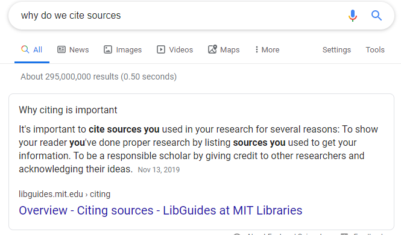This screenshot has height=235, width=401.
Task: Click the blue magnifier search button
Action: point(376,16)
